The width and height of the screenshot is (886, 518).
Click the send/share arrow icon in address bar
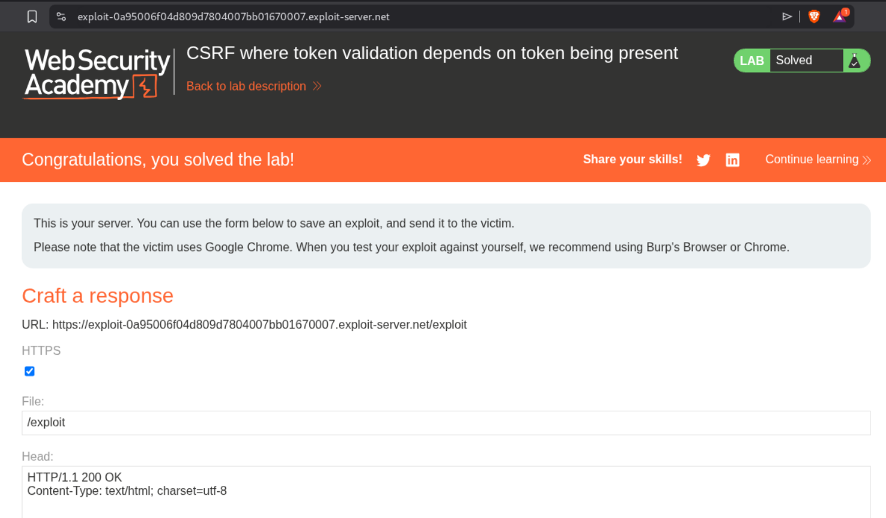coord(786,17)
